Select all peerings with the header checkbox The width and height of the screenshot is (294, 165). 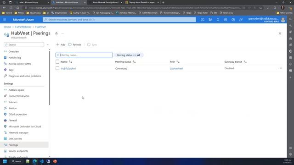pyautogui.click(x=57, y=61)
